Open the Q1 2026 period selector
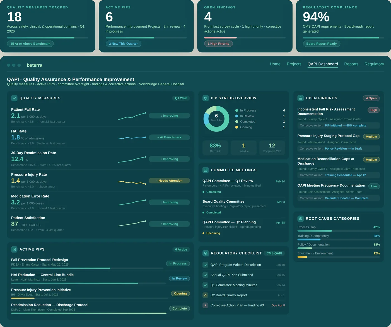Screen dimensions: 391x327 (x=181, y=98)
